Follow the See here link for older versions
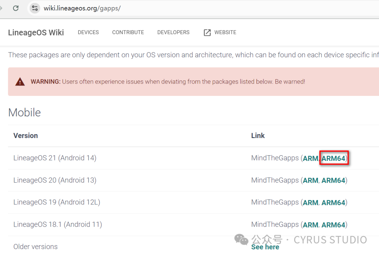Viewport: 379px width, 255px height. [265, 247]
